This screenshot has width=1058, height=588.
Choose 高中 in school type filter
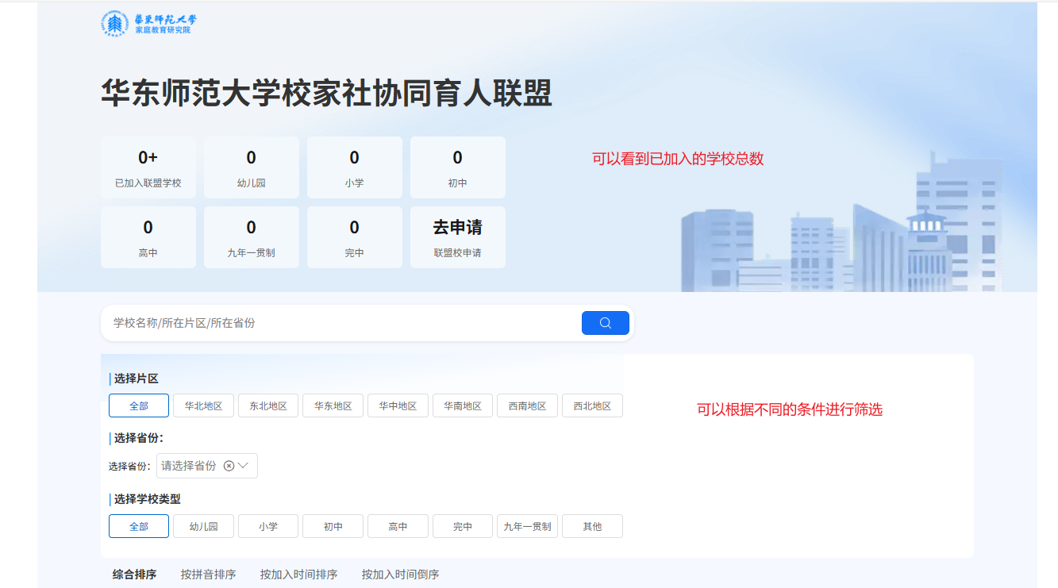tap(398, 526)
